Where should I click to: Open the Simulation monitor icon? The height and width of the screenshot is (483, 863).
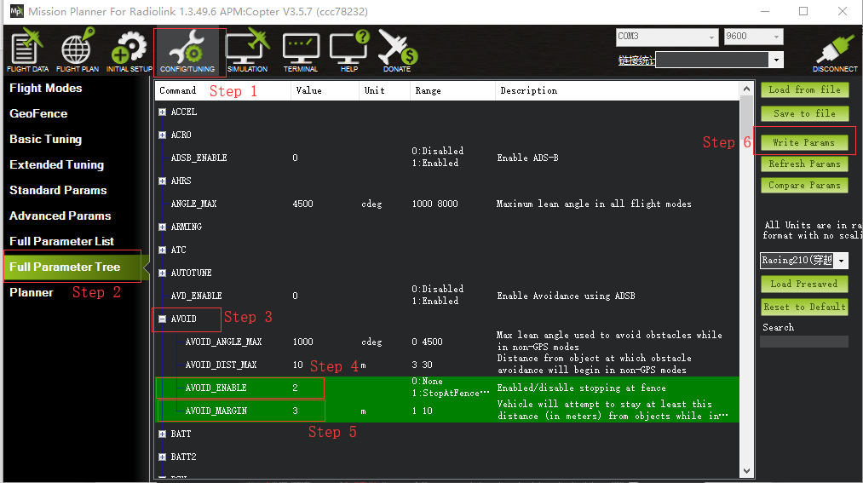247,51
